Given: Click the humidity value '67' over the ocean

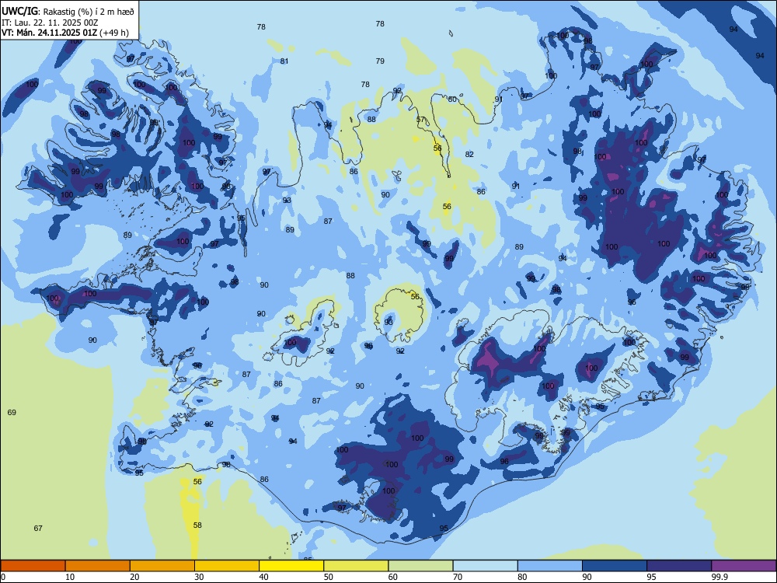Looking at the screenshot, I should [x=38, y=529].
